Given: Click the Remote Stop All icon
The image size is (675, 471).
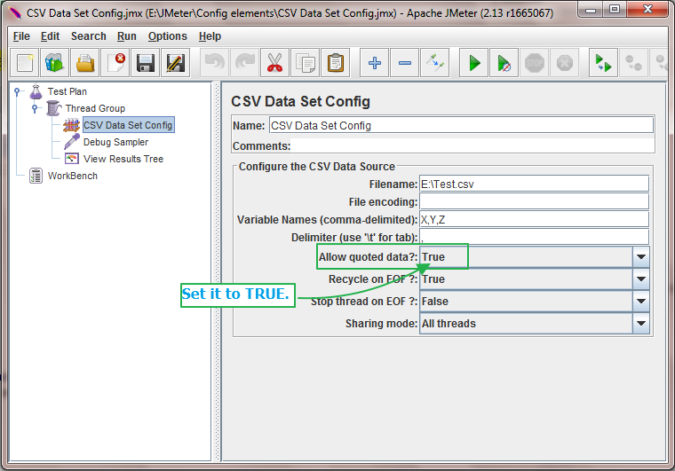Looking at the screenshot, I should point(633,63).
